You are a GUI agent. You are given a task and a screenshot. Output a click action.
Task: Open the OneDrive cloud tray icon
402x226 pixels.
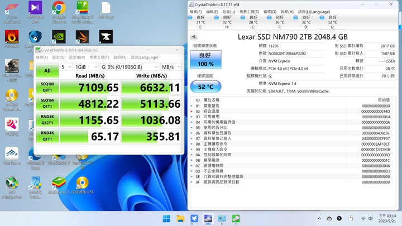329,219
